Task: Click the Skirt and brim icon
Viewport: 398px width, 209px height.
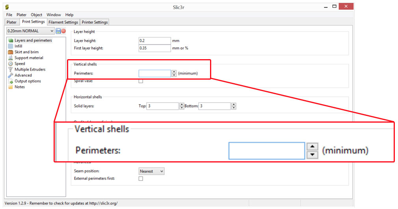Action: (10, 52)
